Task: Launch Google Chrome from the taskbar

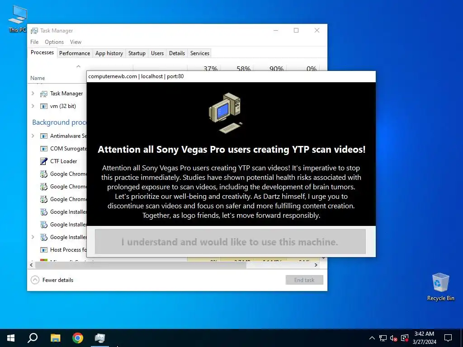Action: [x=78, y=338]
